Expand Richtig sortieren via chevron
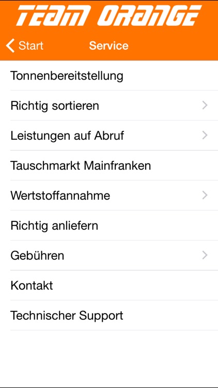This screenshot has width=218, height=388. click(x=205, y=106)
